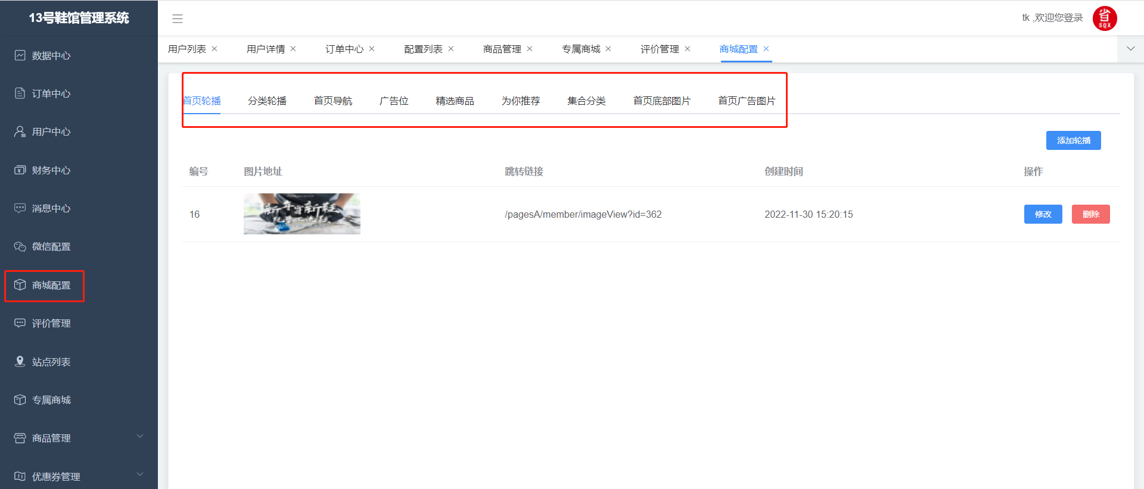Click the red user avatar icon

click(x=1104, y=18)
